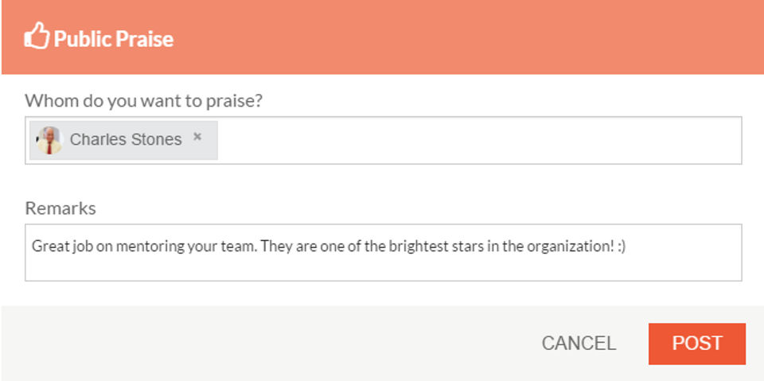Click the word 'team' in the remarks
This screenshot has height=381, width=764.
point(236,247)
